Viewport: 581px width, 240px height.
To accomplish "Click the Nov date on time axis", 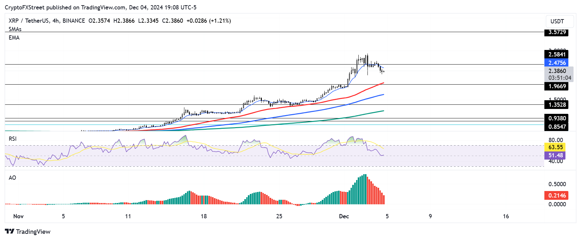I will point(18,216).
